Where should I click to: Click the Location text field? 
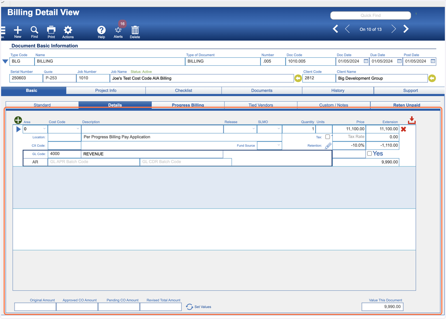pos(64,137)
